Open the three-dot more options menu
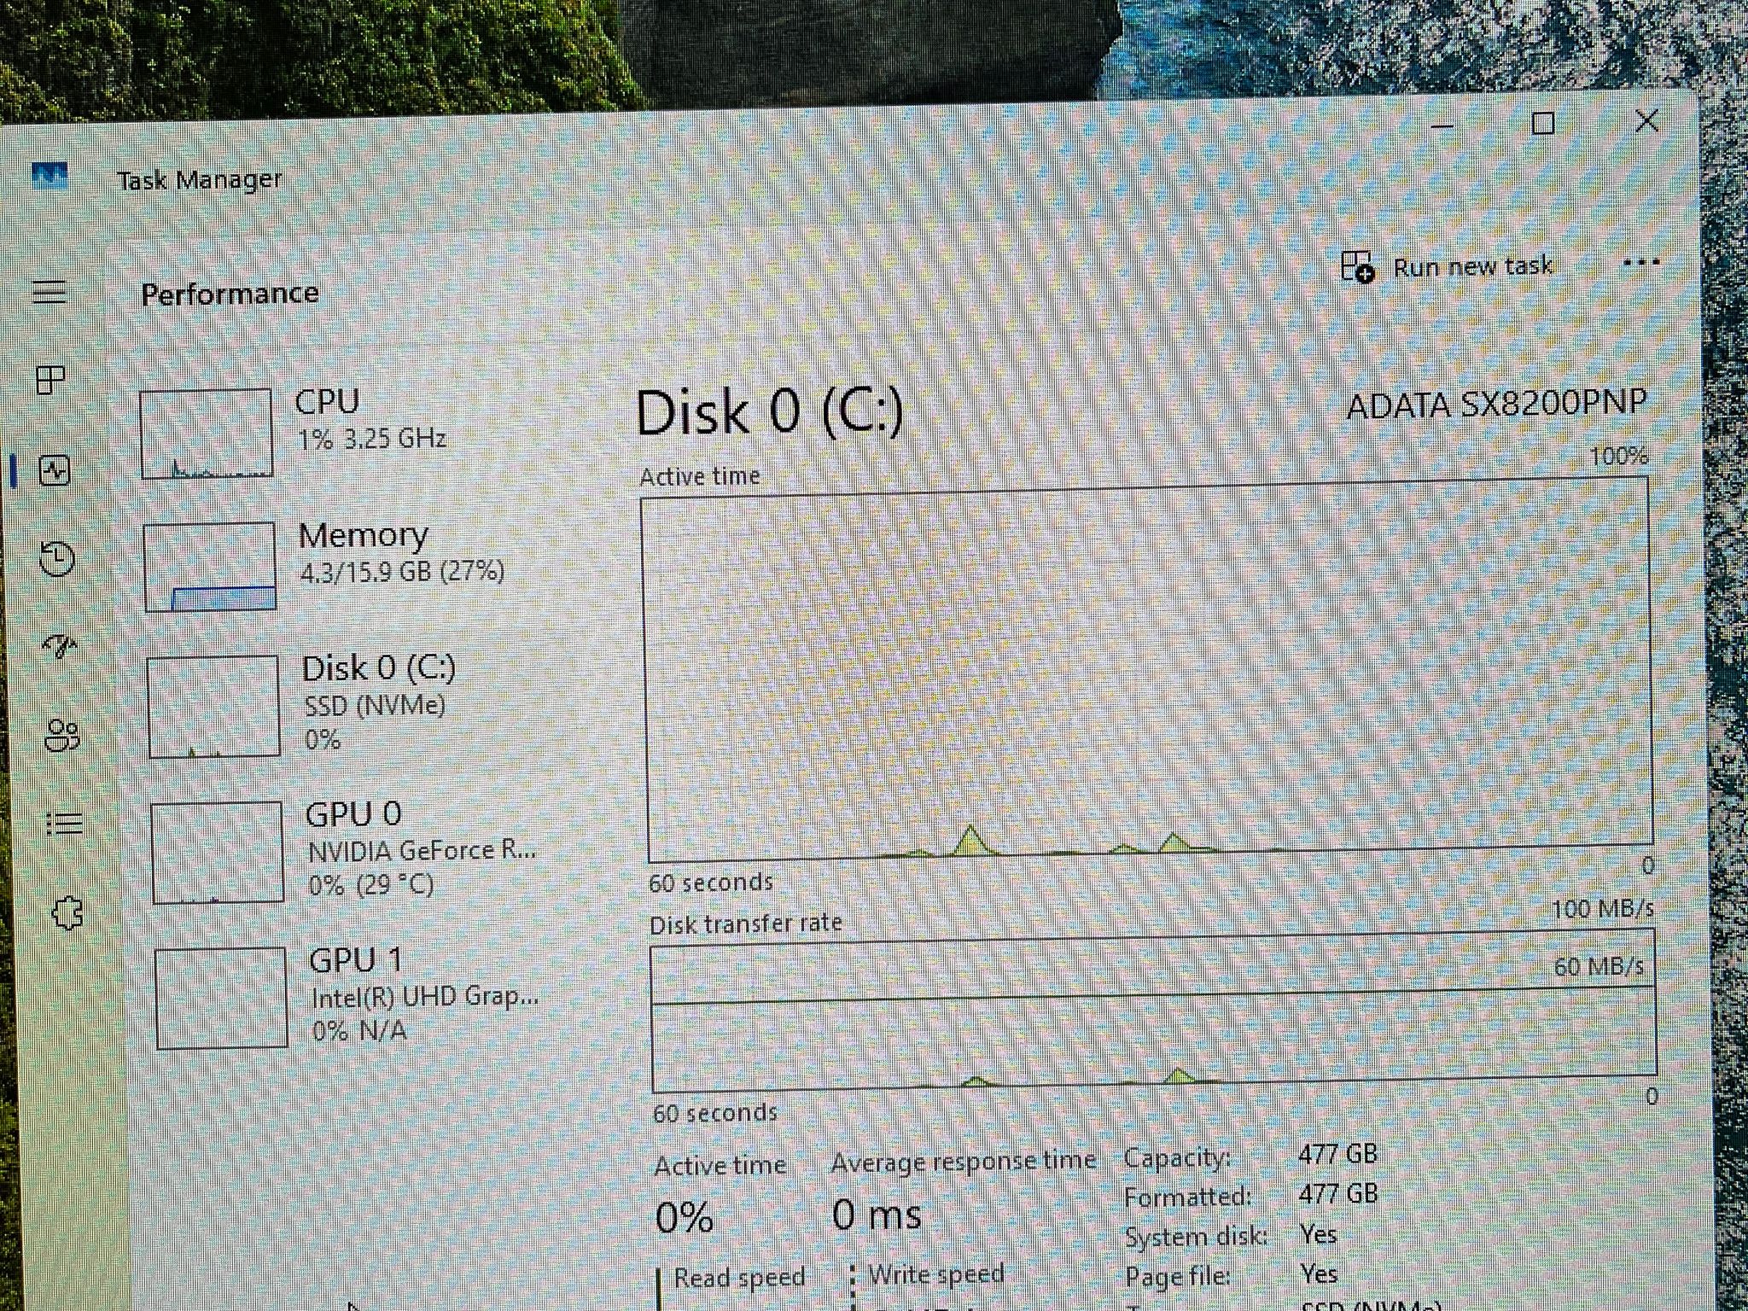This screenshot has width=1748, height=1311. (x=1640, y=263)
